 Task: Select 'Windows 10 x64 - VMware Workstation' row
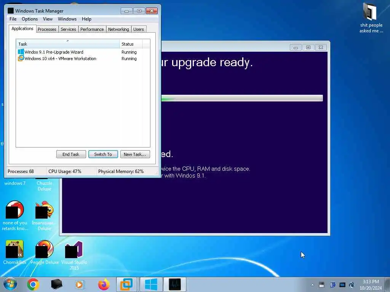point(83,59)
